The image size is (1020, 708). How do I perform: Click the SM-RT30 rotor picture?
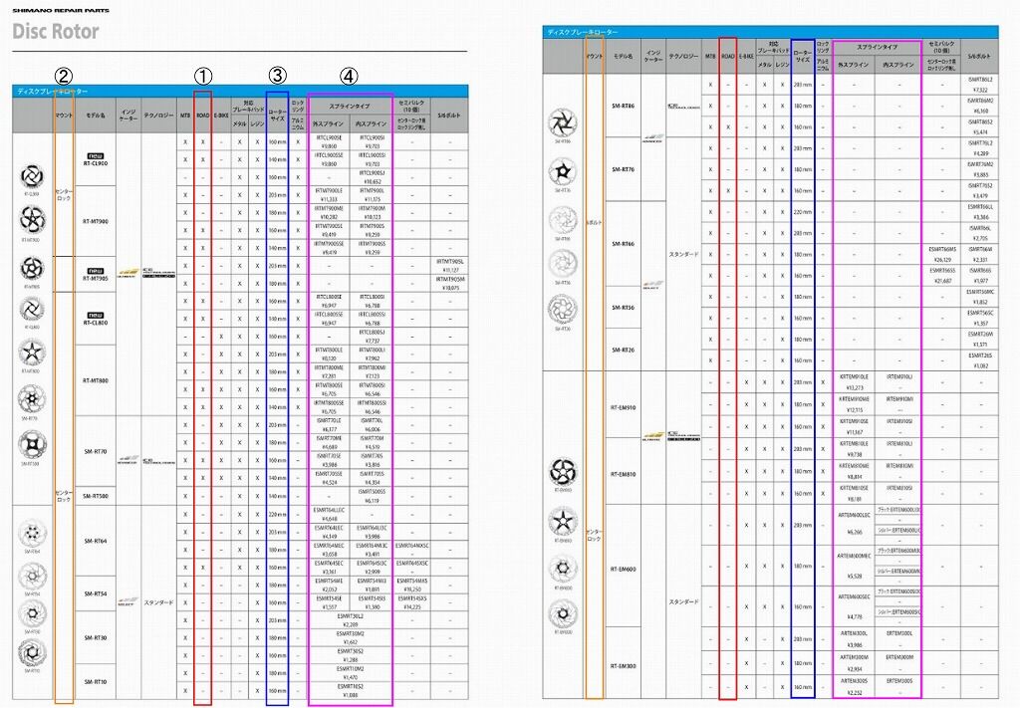(31, 613)
